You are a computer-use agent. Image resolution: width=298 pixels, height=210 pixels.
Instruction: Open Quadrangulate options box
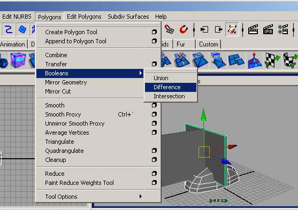(154, 151)
